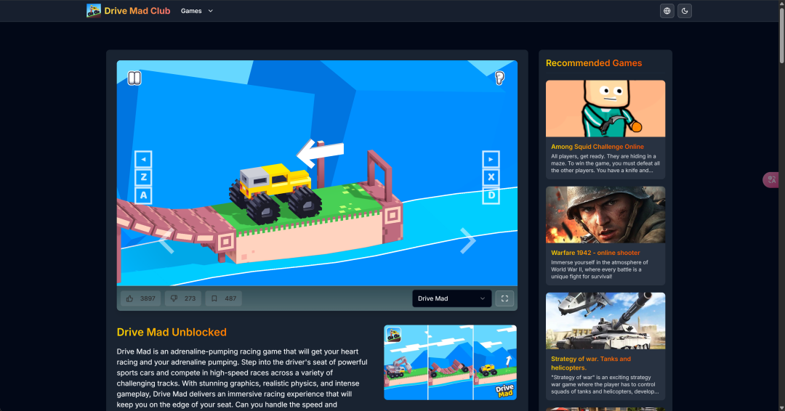
Task: Open Among Squid Challenge Online thumbnail
Action: (605, 108)
